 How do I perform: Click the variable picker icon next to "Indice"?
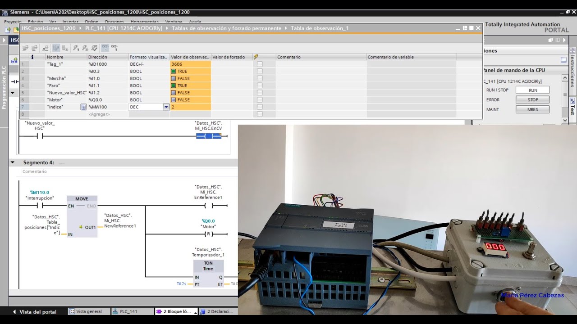pyautogui.click(x=83, y=107)
